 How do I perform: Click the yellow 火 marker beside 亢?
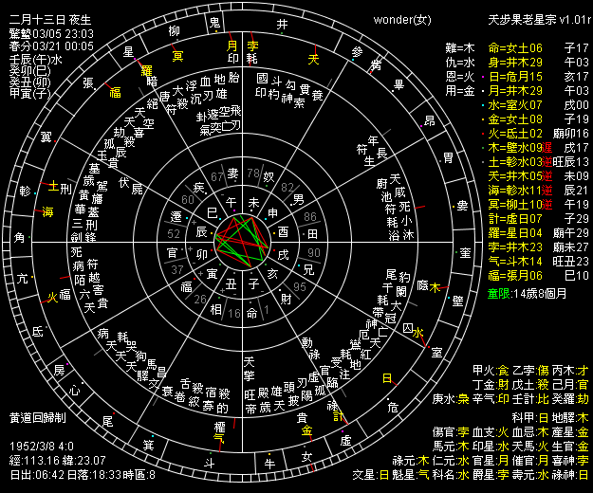(53, 297)
